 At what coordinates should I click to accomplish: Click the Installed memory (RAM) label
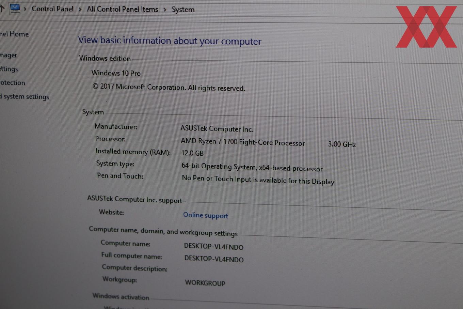pos(133,152)
